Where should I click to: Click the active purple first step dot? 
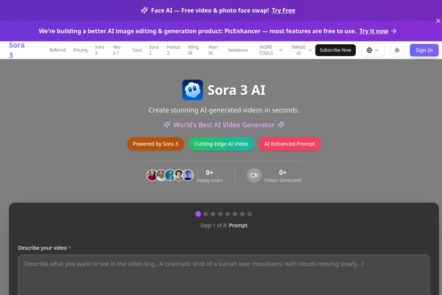tap(198, 214)
